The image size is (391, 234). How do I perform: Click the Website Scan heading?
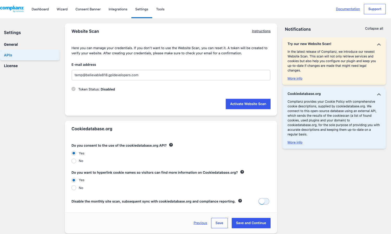click(85, 31)
